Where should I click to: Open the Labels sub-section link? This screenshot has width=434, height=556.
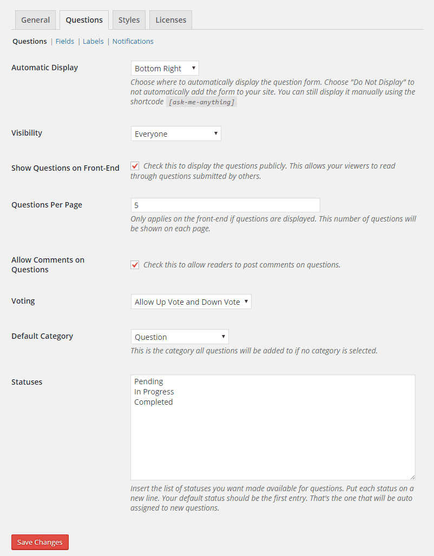click(93, 41)
